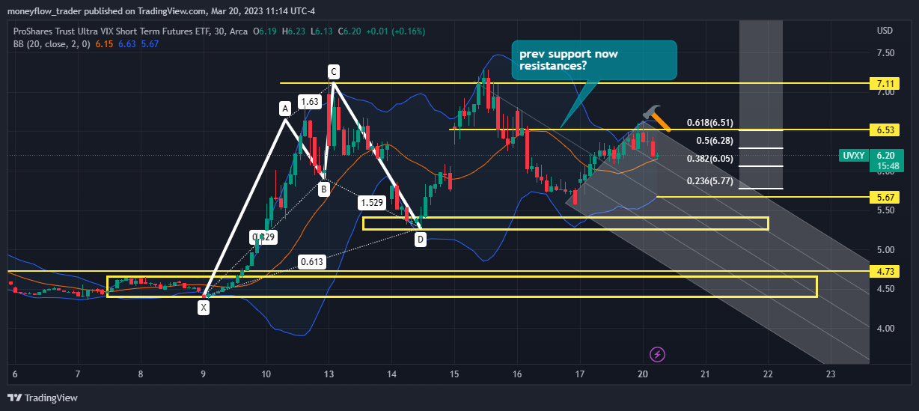Click the BB lower value 5.67 in legend
The image size is (919, 411).
pyautogui.click(x=150, y=44)
